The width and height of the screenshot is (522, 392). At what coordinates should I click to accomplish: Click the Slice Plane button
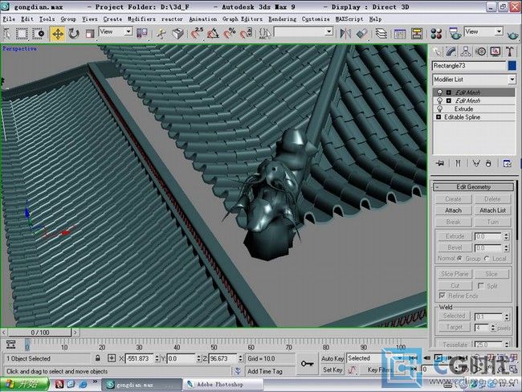click(455, 274)
